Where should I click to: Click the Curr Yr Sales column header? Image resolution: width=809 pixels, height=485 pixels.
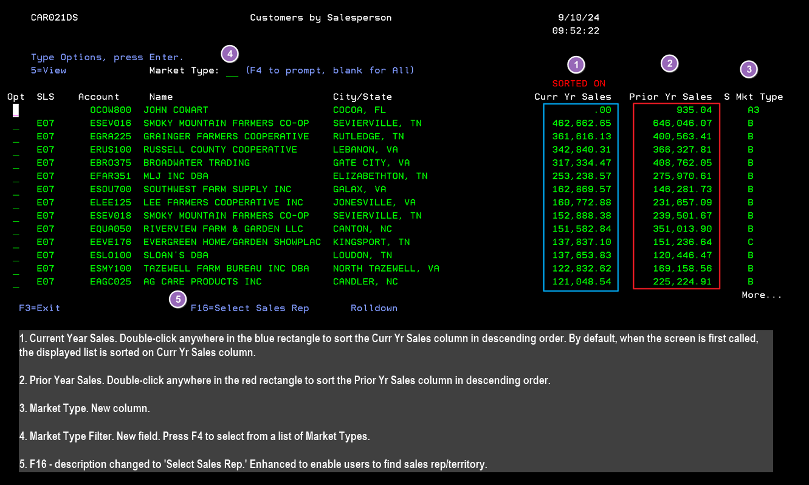573,97
